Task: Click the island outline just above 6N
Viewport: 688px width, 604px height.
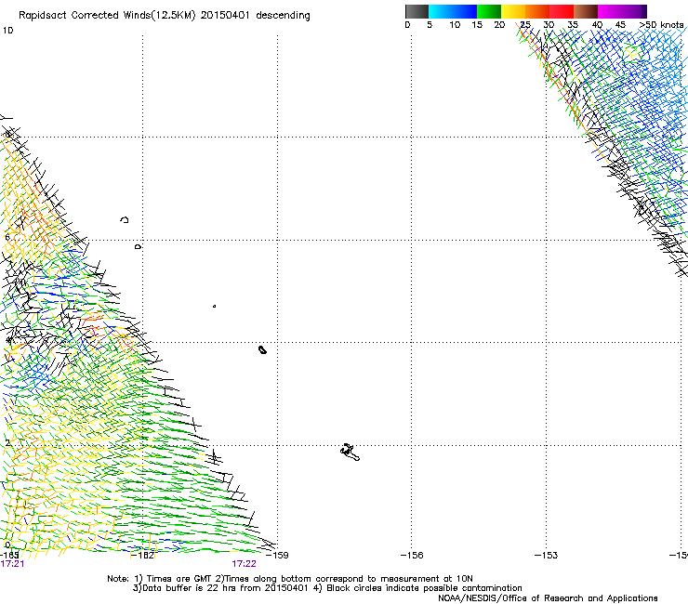Action: click(125, 219)
